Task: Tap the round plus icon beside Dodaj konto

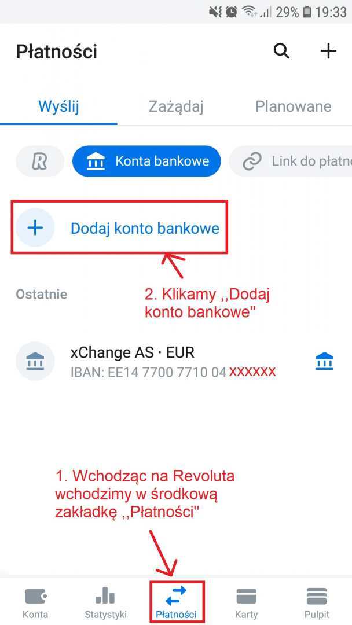Action: point(35,227)
